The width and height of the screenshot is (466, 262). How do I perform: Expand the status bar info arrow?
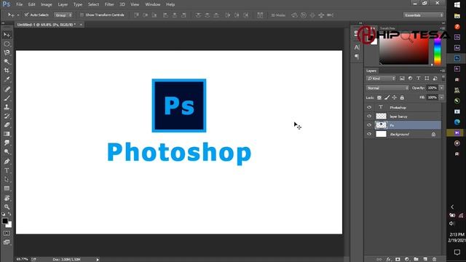pos(98,260)
